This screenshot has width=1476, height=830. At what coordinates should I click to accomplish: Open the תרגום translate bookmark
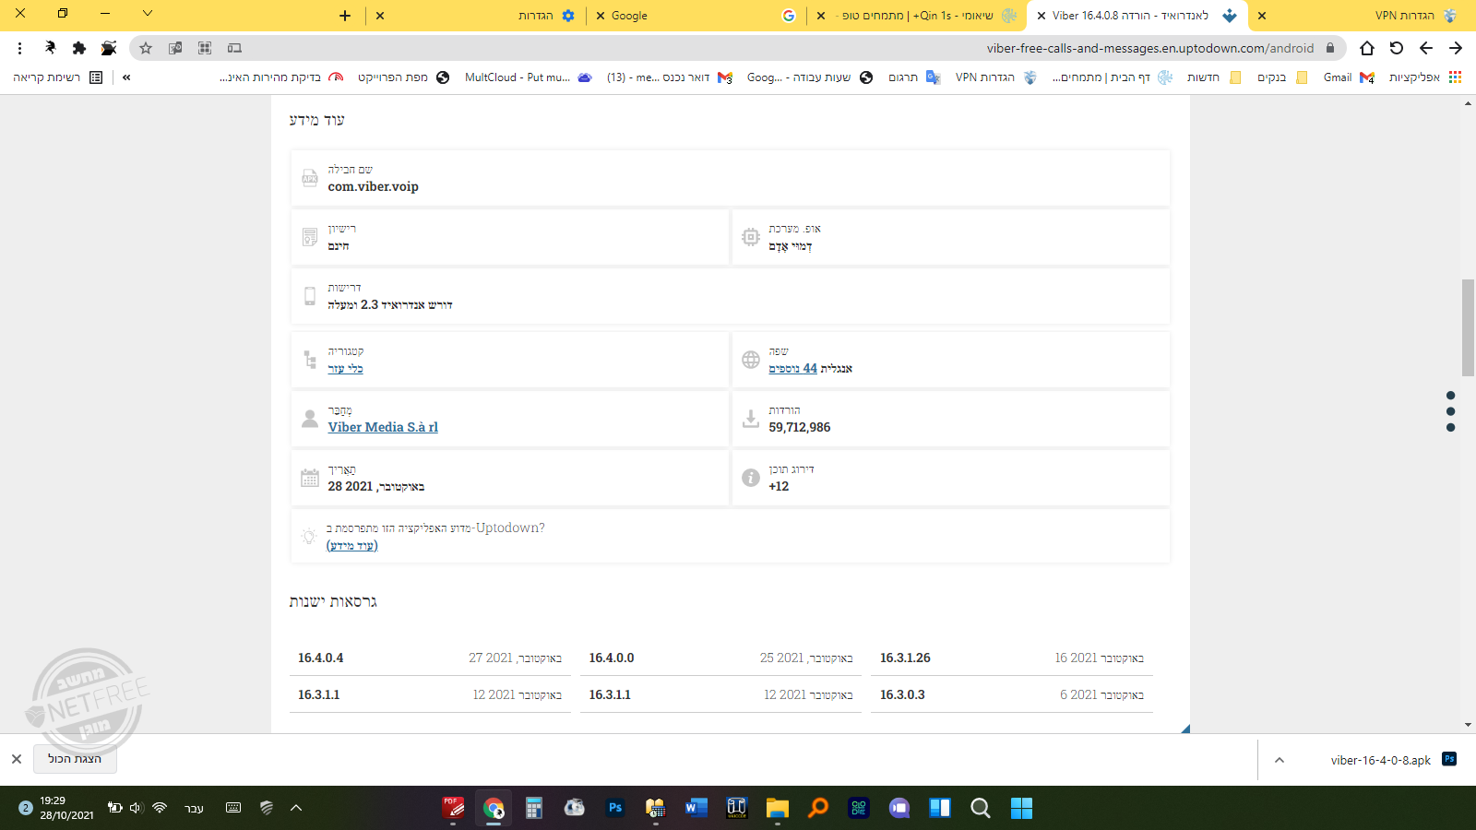pyautogui.click(x=914, y=77)
